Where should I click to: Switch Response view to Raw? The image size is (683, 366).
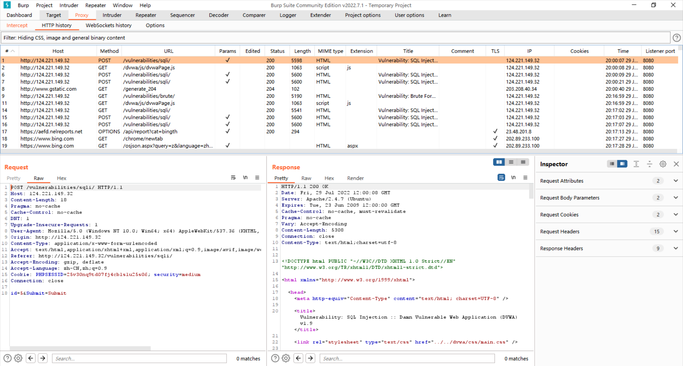(x=306, y=178)
